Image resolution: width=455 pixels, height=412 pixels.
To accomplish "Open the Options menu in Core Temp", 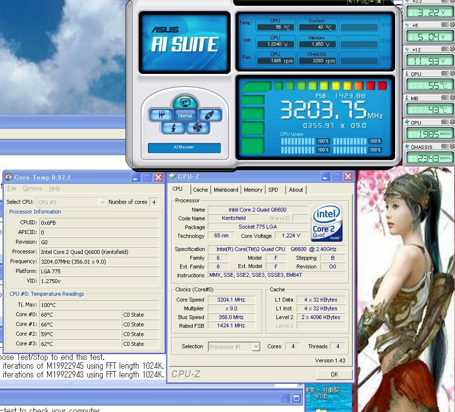I will pos(32,188).
